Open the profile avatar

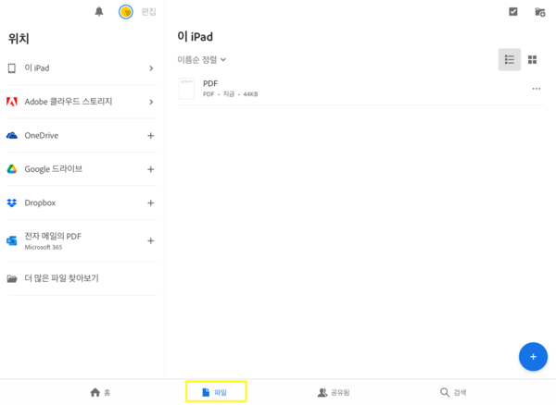[126, 12]
